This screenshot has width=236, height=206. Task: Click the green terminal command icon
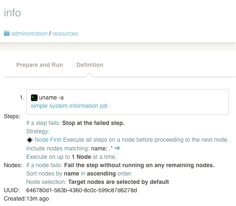(34, 98)
